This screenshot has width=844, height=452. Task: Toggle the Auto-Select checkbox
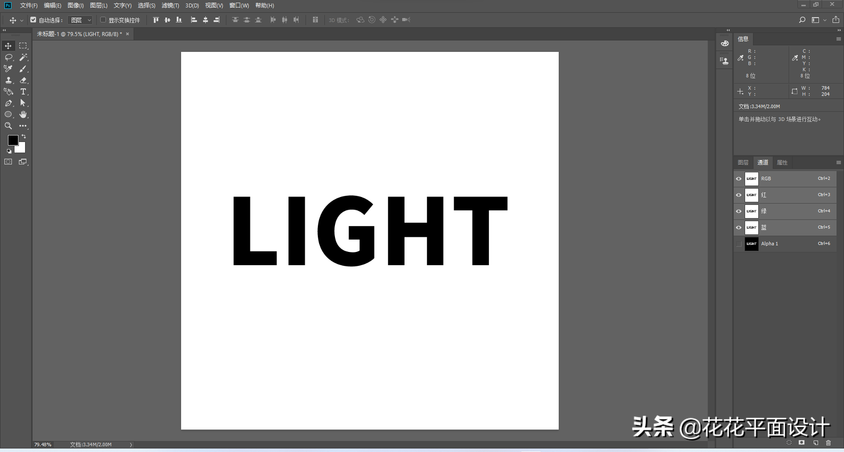point(33,20)
